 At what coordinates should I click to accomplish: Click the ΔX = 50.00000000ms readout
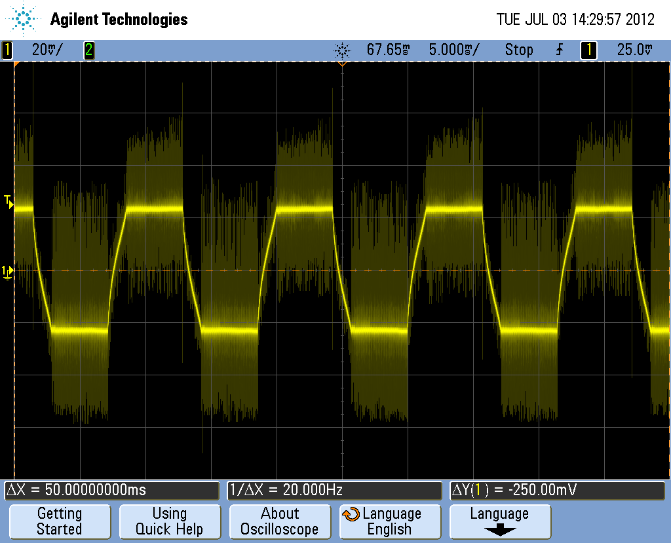111,490
